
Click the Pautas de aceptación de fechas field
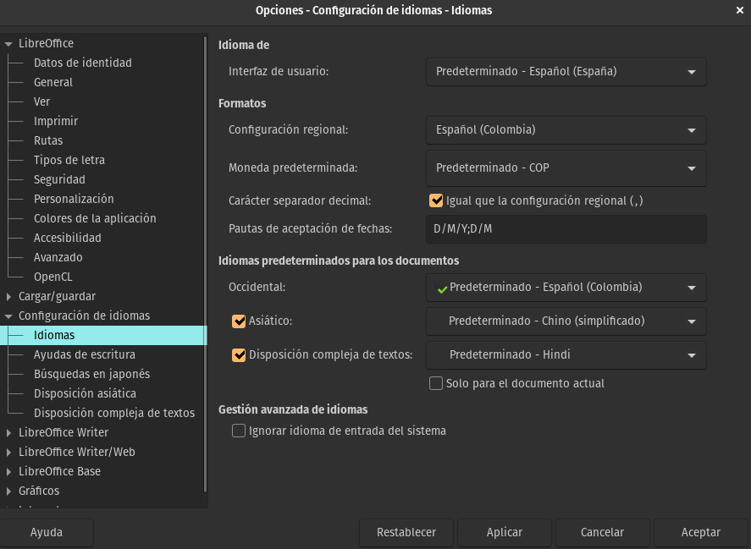point(566,229)
